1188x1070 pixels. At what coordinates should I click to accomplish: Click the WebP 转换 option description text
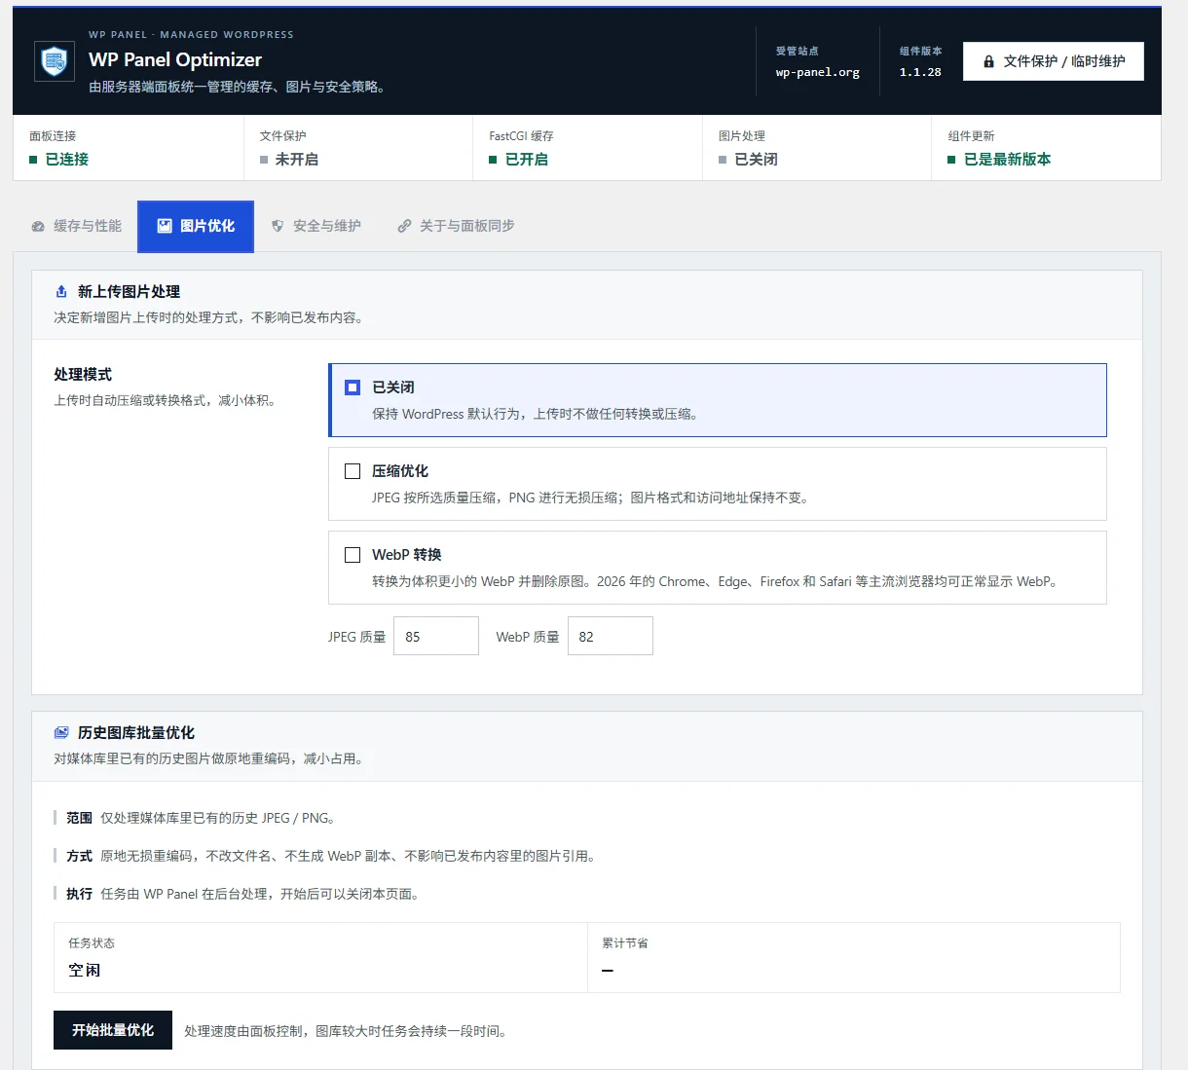coord(717,581)
